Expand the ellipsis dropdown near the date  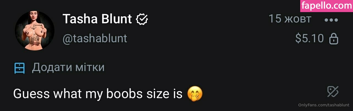pyautogui.click(x=331, y=20)
